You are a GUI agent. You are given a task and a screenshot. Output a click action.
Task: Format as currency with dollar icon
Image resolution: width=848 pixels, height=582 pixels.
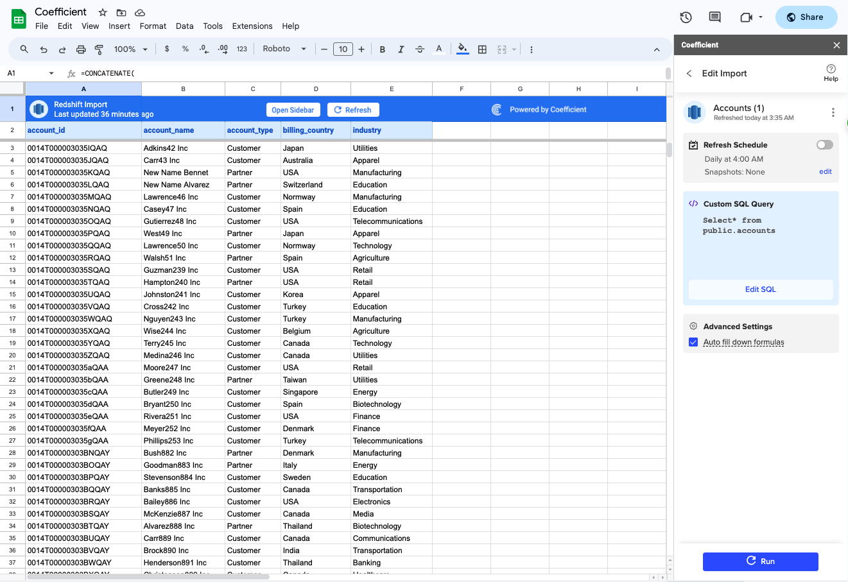pyautogui.click(x=167, y=49)
